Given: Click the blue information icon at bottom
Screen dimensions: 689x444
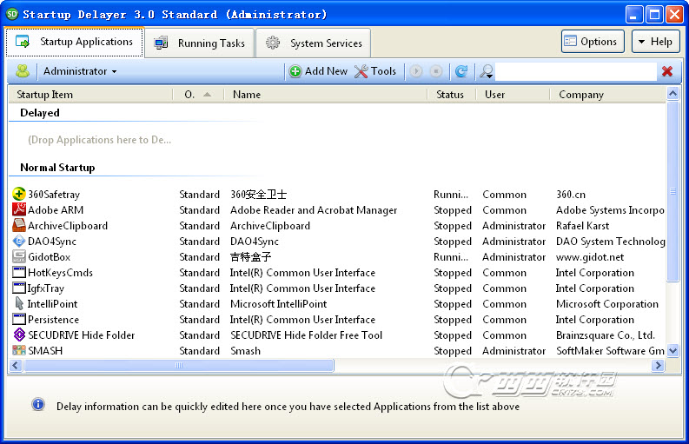Looking at the screenshot, I should click(x=38, y=405).
